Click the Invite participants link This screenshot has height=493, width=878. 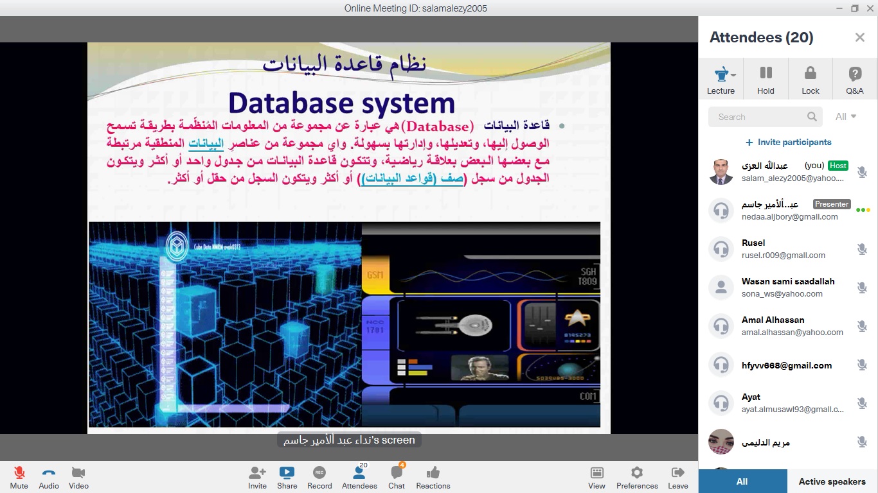point(788,143)
